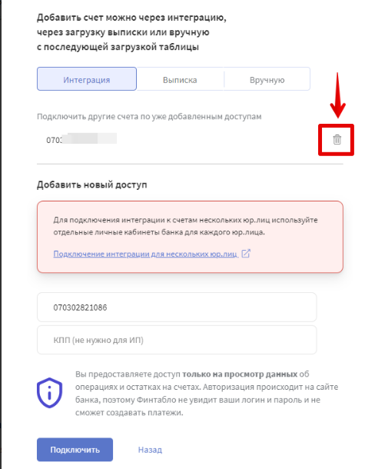Click bold text только на просмотр данных
This screenshot has width=365, height=469.
pos(240,374)
